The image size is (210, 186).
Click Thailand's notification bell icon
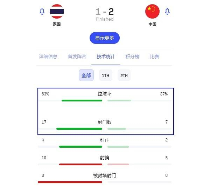point(42,12)
